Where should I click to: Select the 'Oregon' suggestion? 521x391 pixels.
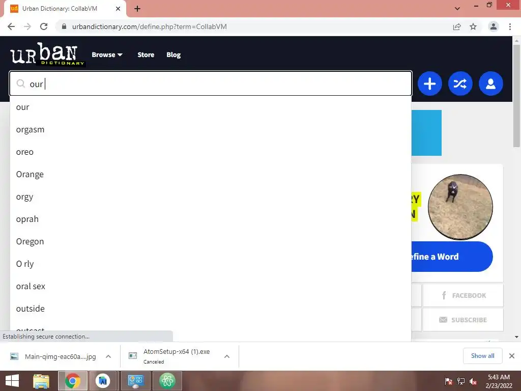coord(211,241)
